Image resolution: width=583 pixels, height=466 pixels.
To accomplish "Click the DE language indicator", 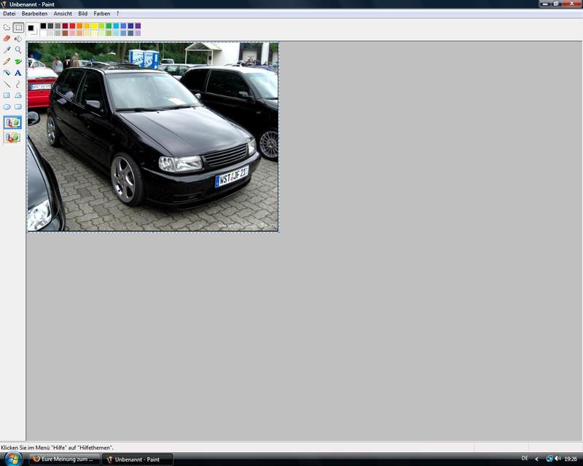I will pyautogui.click(x=525, y=459).
